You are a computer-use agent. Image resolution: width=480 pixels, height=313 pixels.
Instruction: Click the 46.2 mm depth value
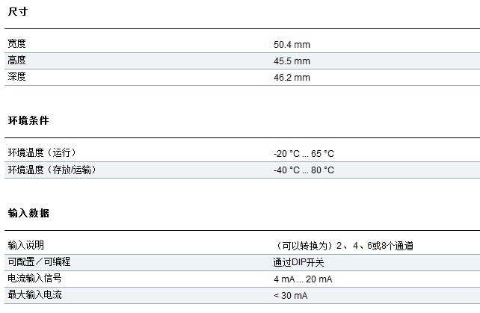[292, 78]
